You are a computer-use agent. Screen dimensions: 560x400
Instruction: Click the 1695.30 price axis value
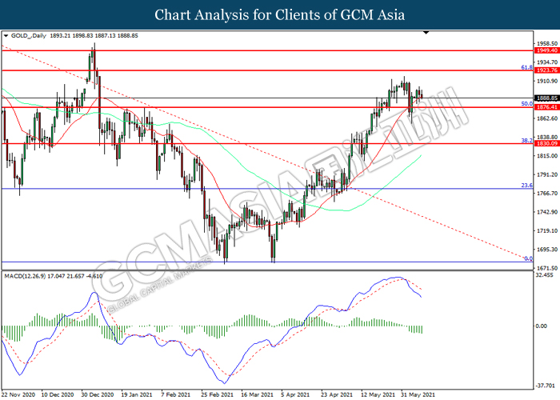546,250
